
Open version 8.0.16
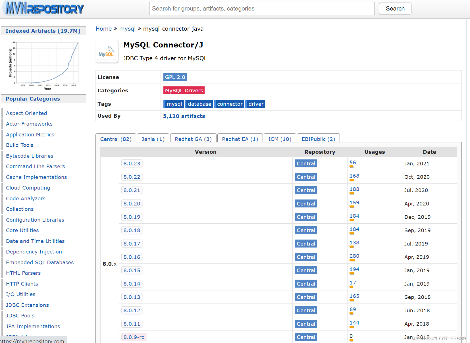point(132,257)
